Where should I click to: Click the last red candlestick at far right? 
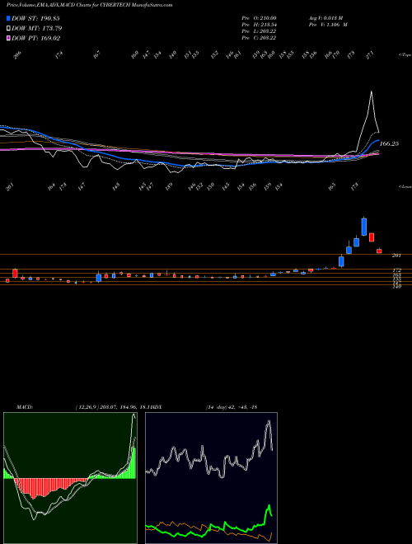[379, 251]
